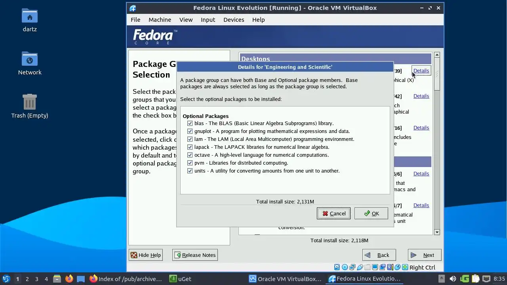
Task: Click the hard disk activity status icon
Action: pos(337,267)
